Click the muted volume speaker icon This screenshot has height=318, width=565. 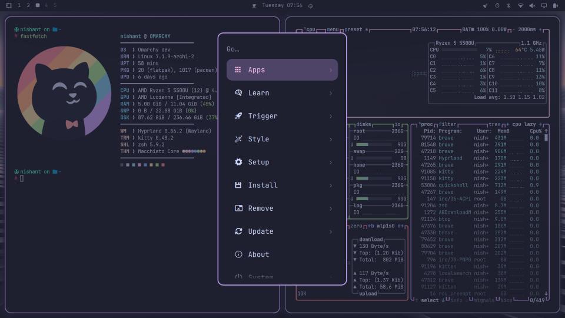pyautogui.click(x=532, y=5)
